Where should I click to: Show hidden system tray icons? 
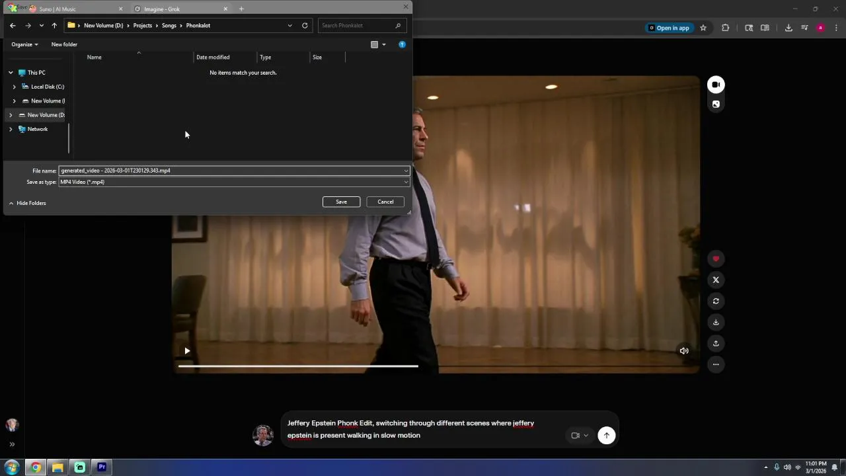point(766,467)
